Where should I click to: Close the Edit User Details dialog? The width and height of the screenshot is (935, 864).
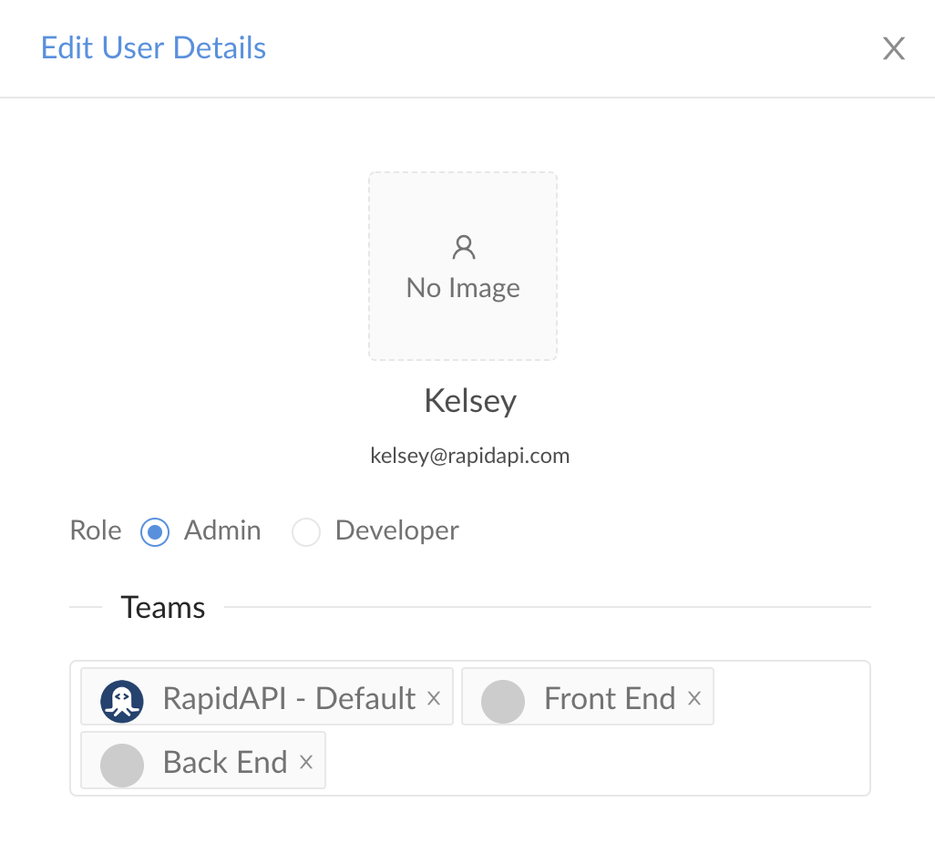click(x=893, y=48)
